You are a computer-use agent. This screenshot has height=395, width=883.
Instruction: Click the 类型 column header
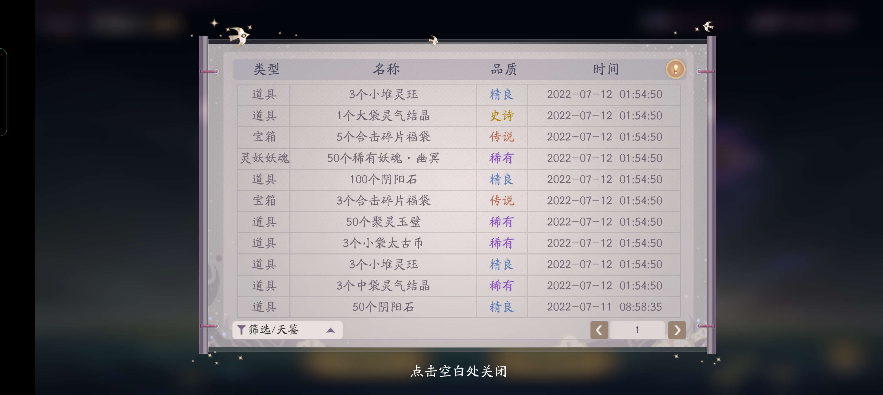pyautogui.click(x=266, y=69)
